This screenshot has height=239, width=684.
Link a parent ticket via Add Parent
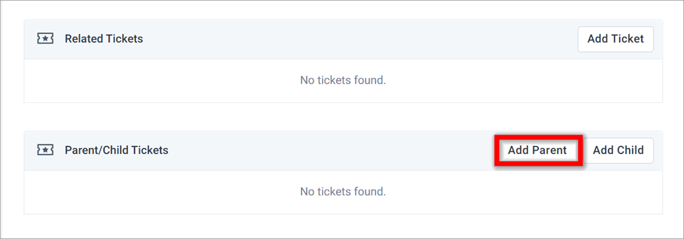tap(537, 150)
